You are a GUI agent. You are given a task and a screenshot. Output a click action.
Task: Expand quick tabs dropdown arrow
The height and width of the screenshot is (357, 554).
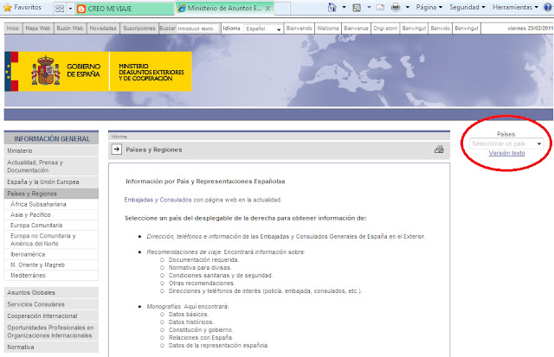point(70,9)
